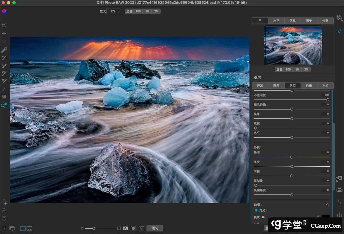Screen dimensions: 344x234
Task: Select the Crop tool
Action: point(4,25)
